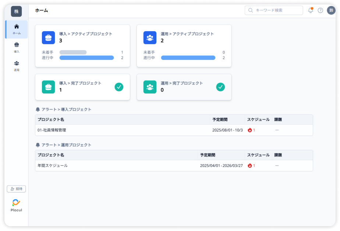Open the 01-社員情報管理 project row

[x=52, y=130]
